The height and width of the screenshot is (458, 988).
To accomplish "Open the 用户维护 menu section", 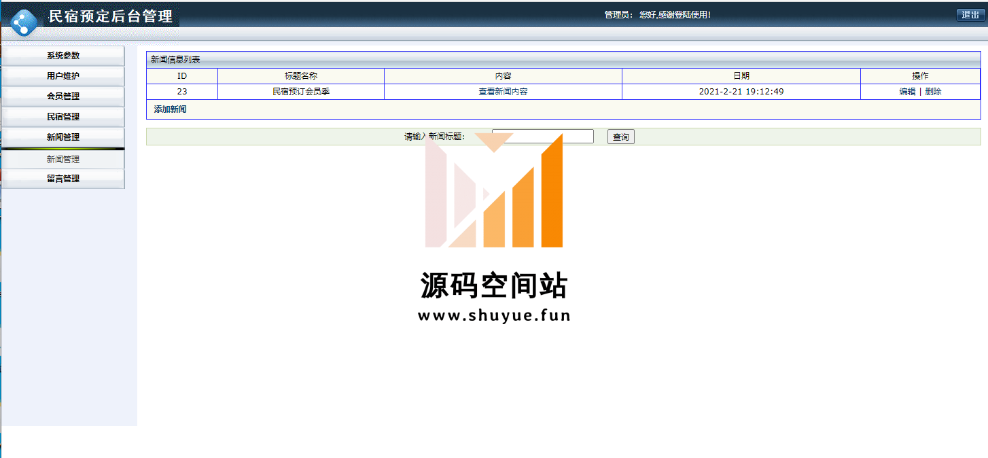I will 63,76.
